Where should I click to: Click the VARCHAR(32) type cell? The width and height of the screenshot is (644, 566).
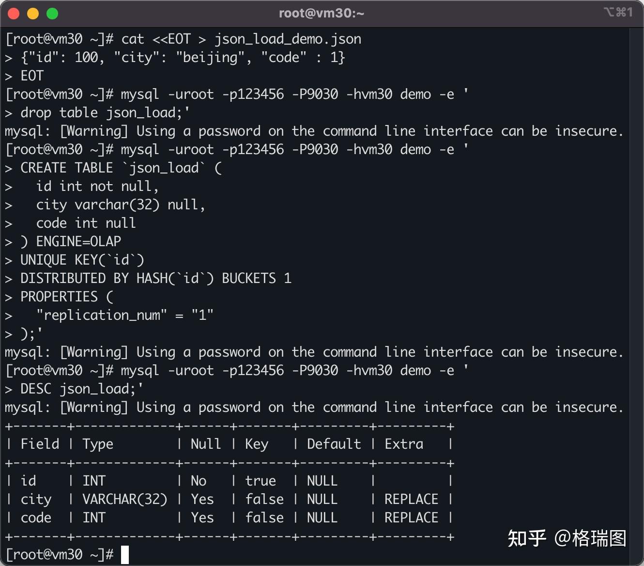tap(125, 500)
